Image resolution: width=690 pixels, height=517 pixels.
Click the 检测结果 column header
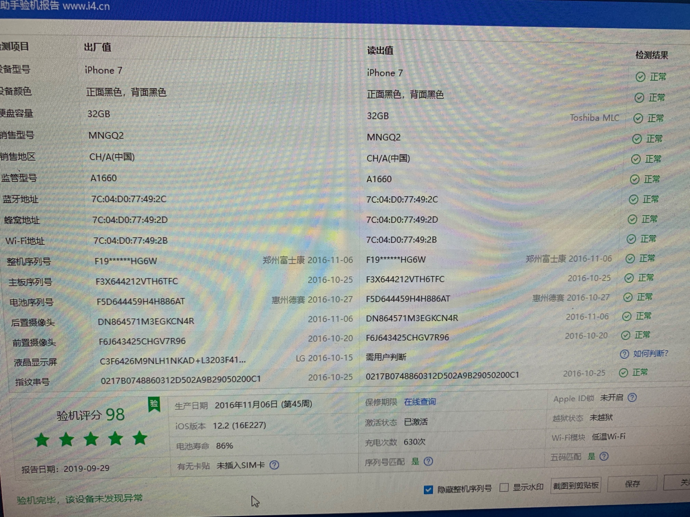(x=652, y=55)
